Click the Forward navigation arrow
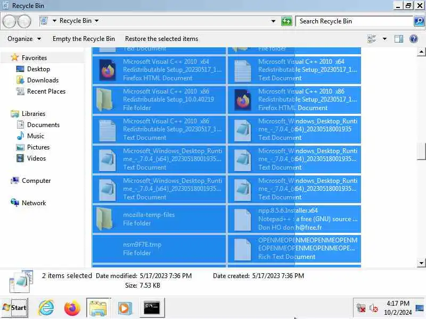The width and height of the screenshot is (426, 319). click(24, 21)
